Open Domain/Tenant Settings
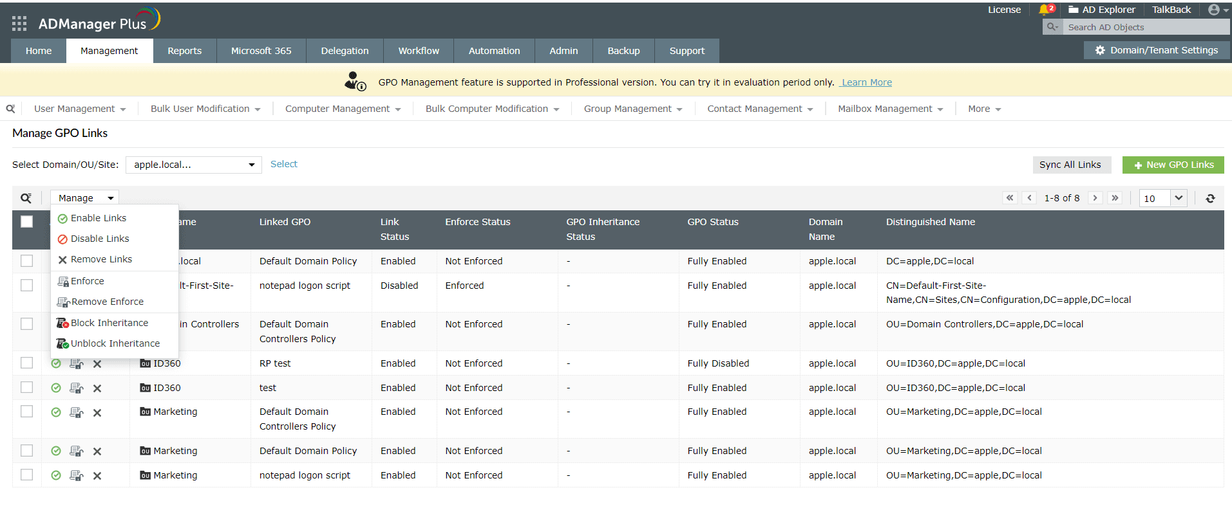The image size is (1232, 519). click(x=1157, y=50)
